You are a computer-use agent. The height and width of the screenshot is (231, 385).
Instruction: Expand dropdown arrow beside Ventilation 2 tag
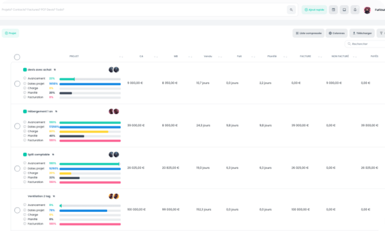point(54,196)
